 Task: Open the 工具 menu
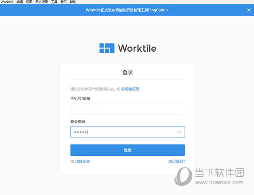click(x=54, y=2)
